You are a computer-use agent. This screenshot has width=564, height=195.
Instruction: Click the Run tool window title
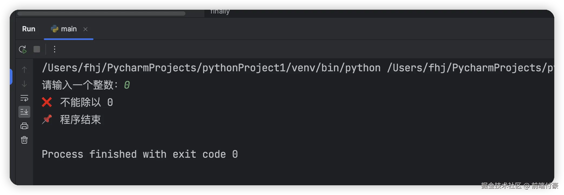[29, 29]
